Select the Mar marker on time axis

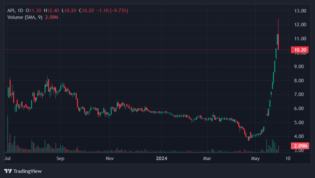pos(207,158)
